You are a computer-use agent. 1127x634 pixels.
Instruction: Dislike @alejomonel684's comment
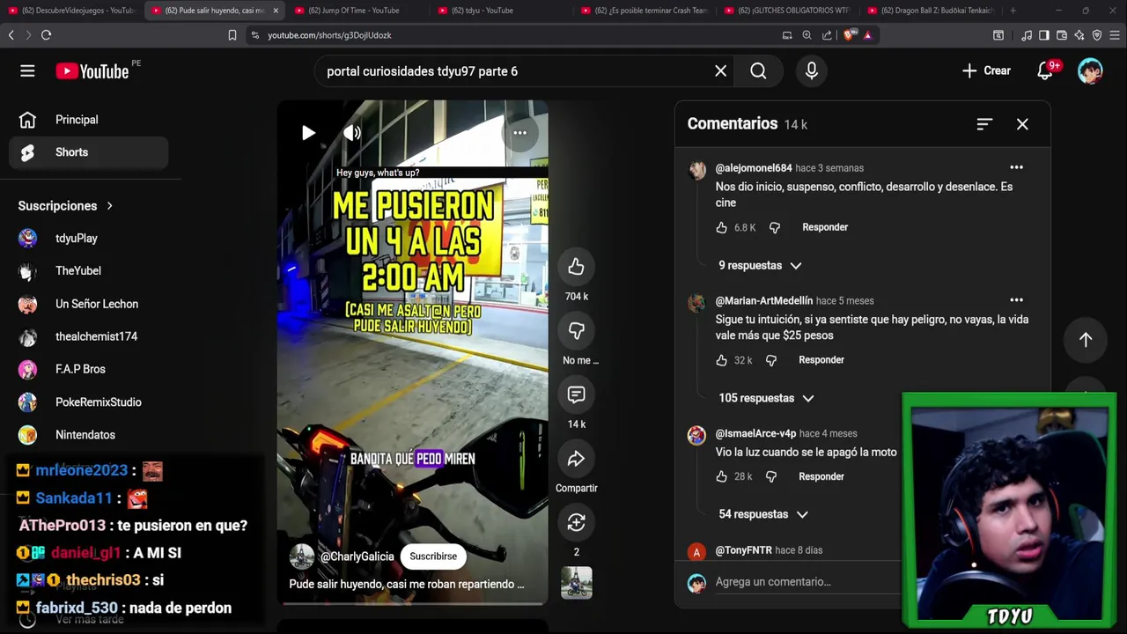point(775,227)
